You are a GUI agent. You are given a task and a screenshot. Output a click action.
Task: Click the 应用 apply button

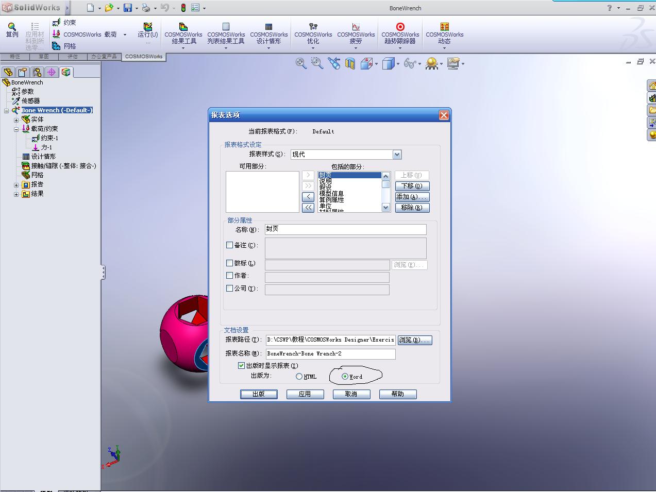pyautogui.click(x=305, y=394)
